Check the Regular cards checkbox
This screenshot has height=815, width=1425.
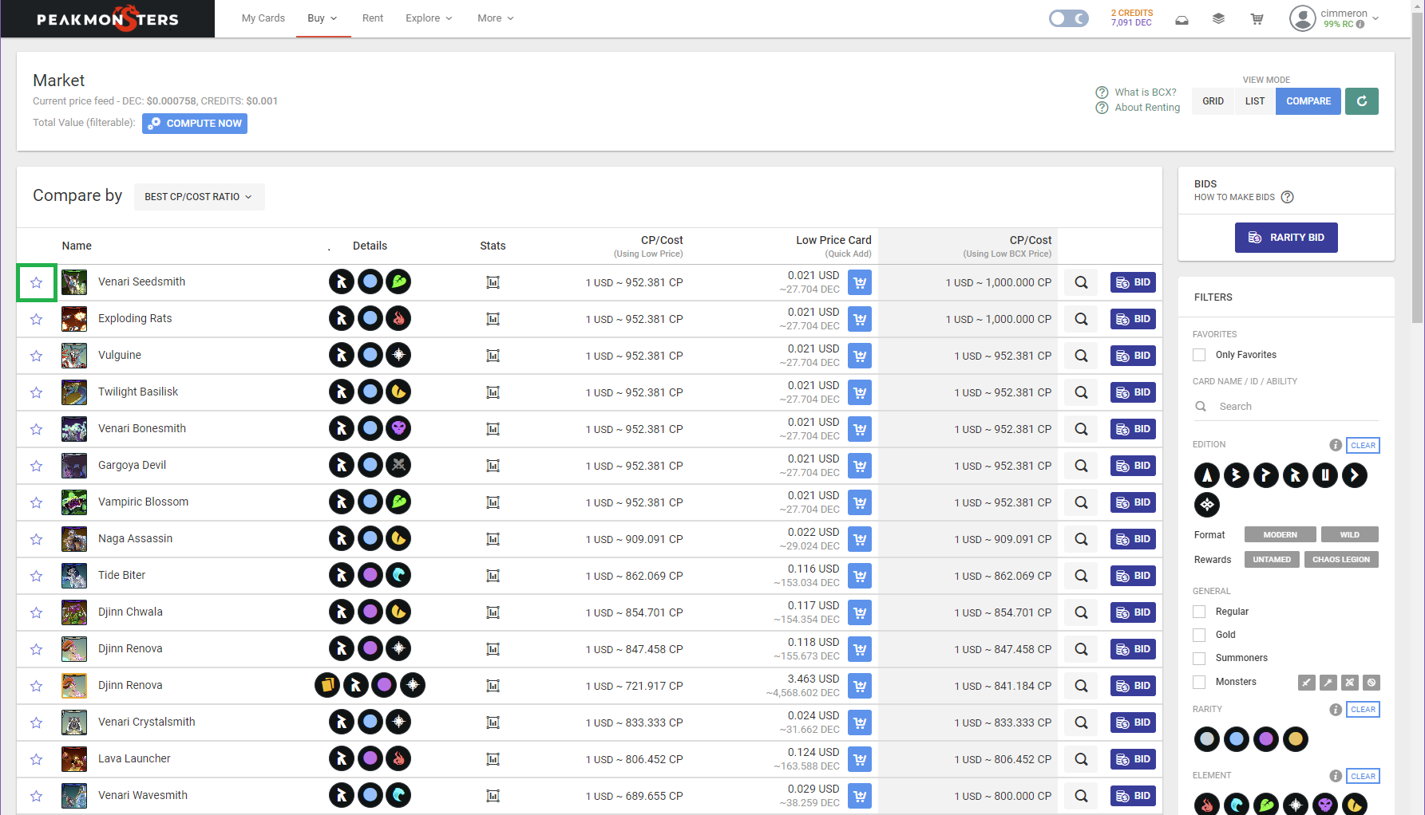click(1199, 612)
